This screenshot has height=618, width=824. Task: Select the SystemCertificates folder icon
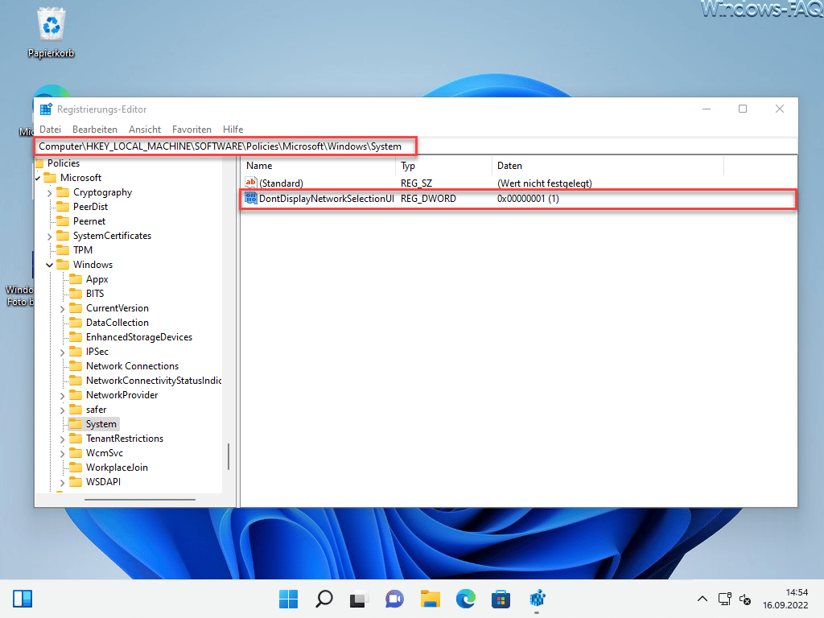[x=63, y=236]
